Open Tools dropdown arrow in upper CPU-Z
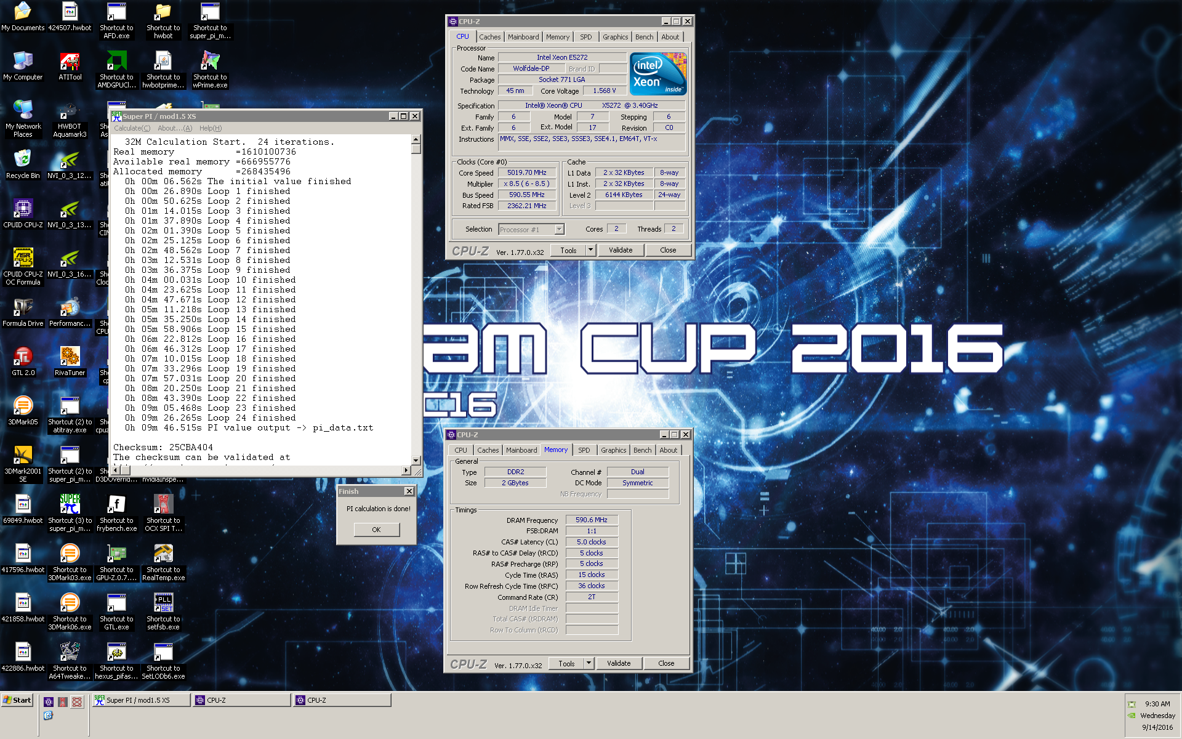This screenshot has width=1182, height=739. tap(590, 250)
